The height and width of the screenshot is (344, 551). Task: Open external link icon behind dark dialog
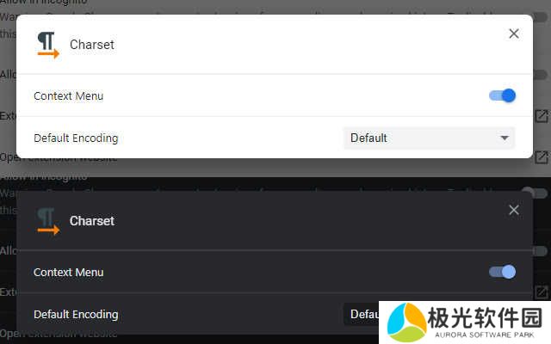pos(542,292)
